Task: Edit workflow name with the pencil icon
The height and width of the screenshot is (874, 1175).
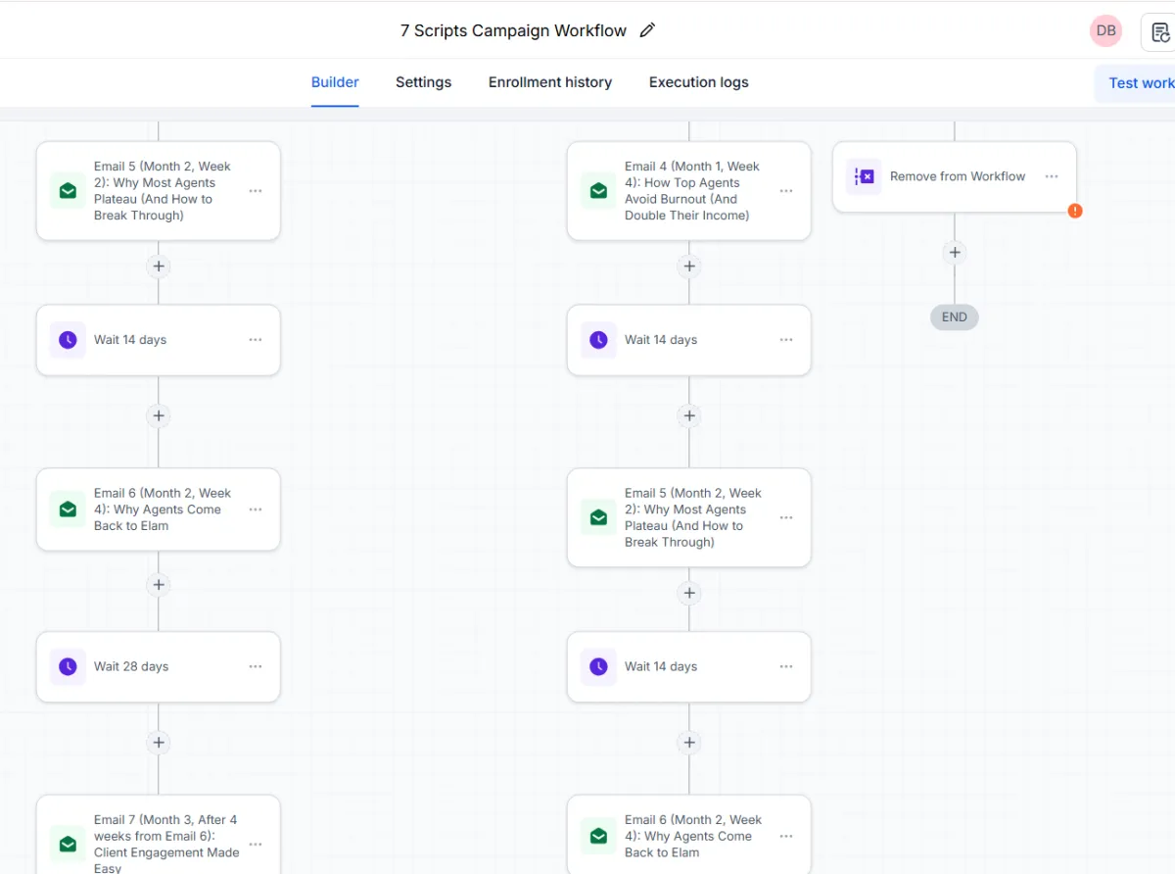Action: pyautogui.click(x=647, y=30)
